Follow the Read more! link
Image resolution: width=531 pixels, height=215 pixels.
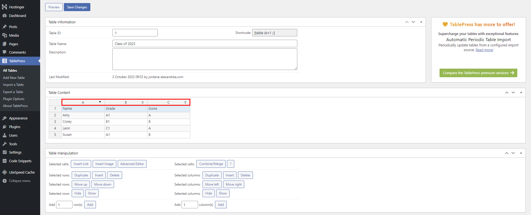point(484,50)
